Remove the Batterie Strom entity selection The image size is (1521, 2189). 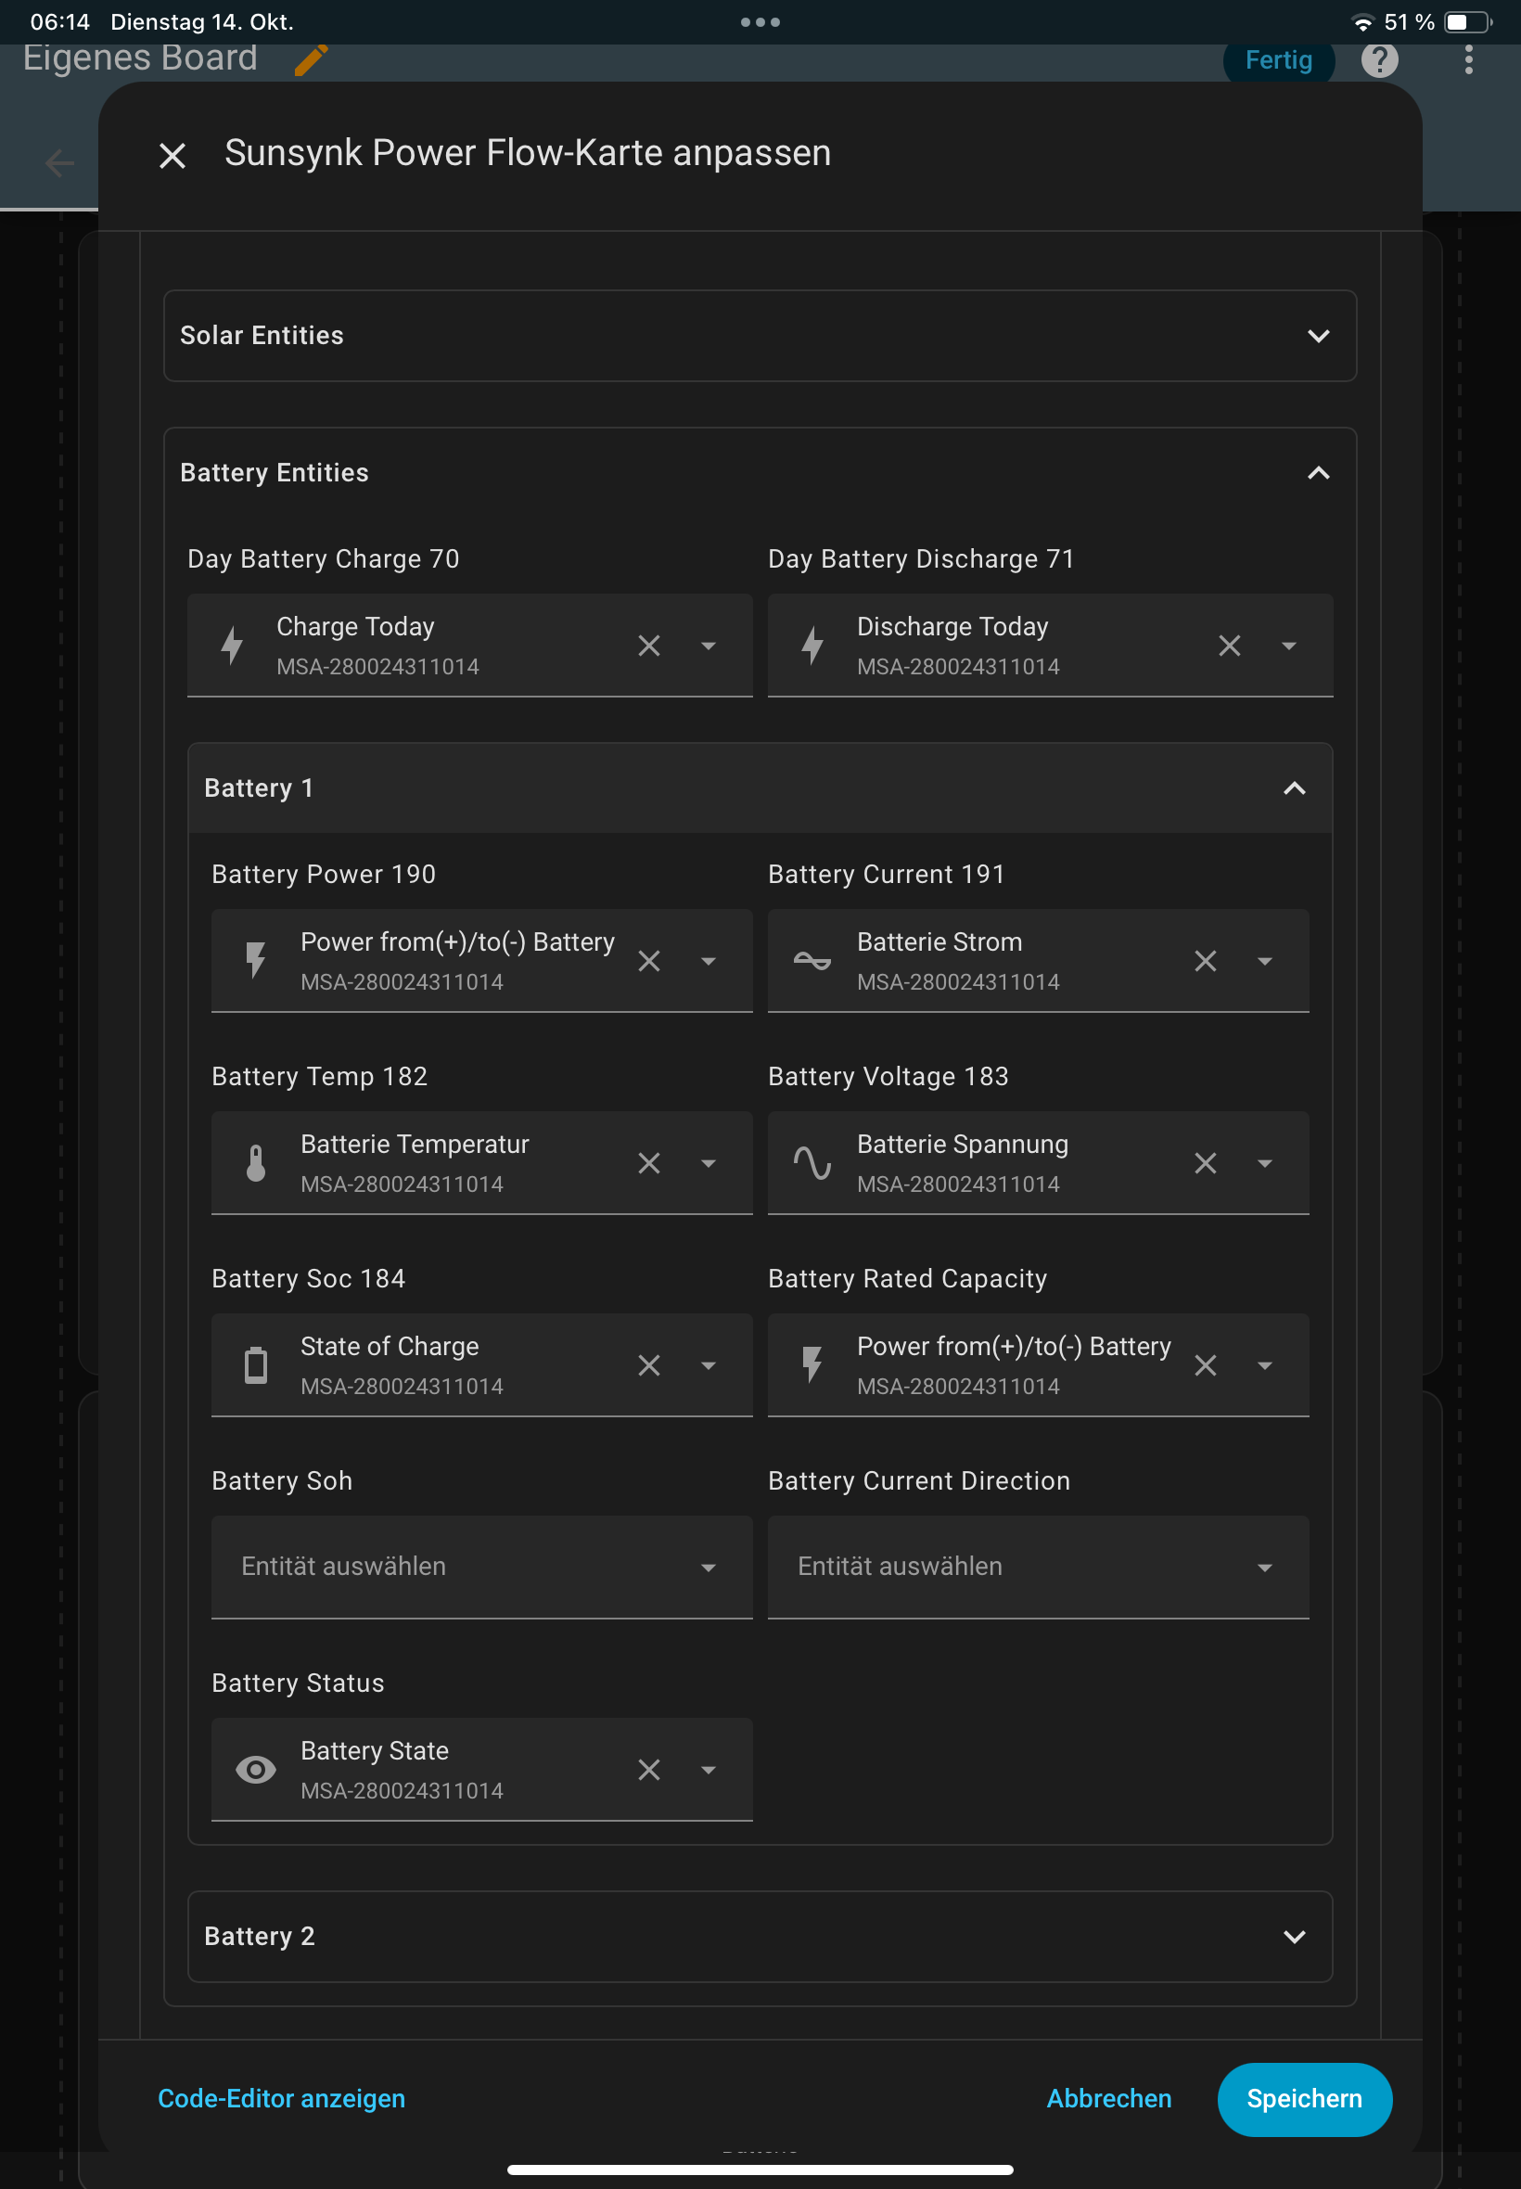coord(1205,962)
